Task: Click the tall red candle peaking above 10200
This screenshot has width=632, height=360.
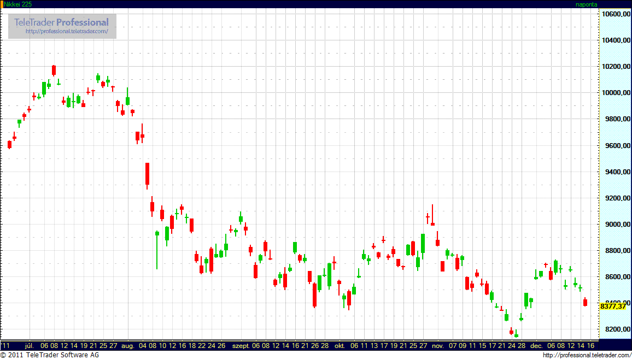Action: click(54, 70)
